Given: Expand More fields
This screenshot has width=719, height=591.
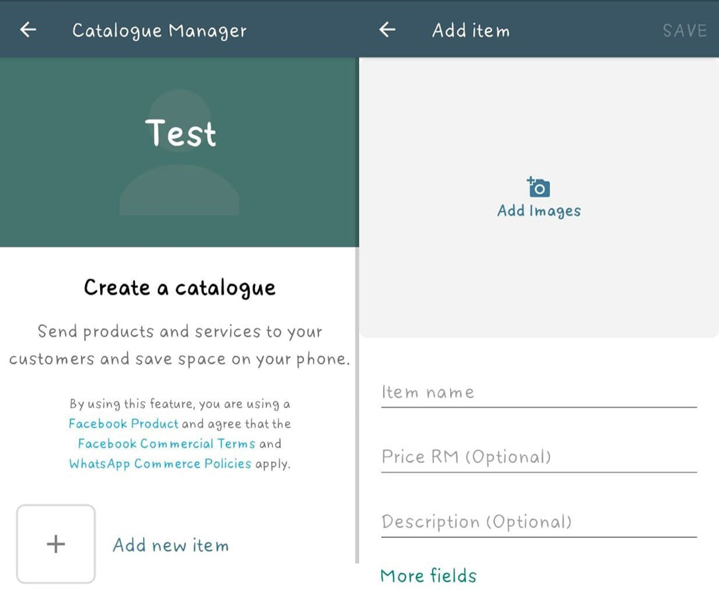Looking at the screenshot, I should 428,575.
